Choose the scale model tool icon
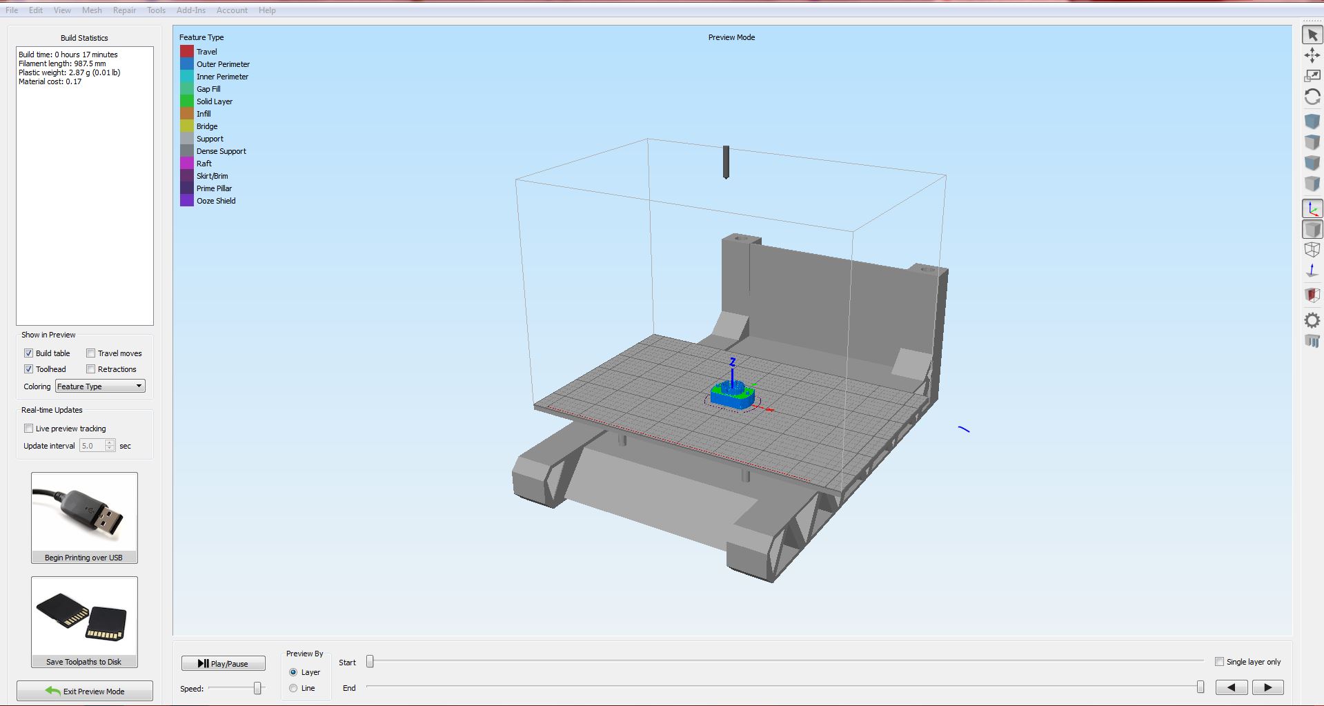1324x706 pixels. 1312,76
